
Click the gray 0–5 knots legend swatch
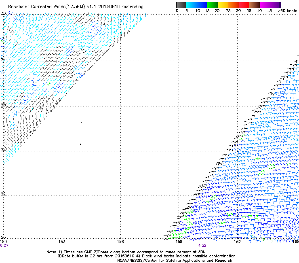(x=181, y=5)
